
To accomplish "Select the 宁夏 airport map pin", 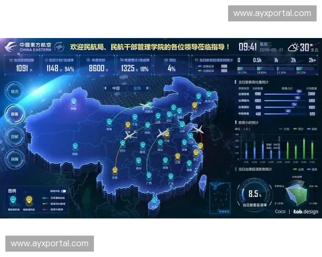I will click(135, 118).
